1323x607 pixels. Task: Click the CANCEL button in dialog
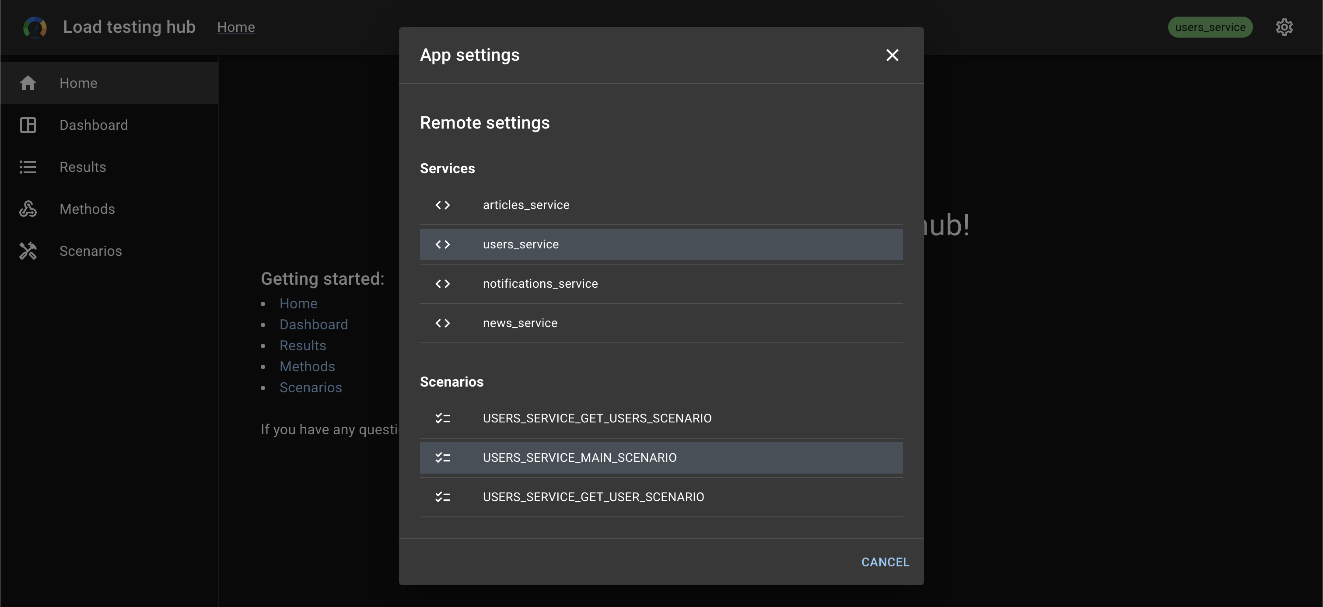pos(885,562)
